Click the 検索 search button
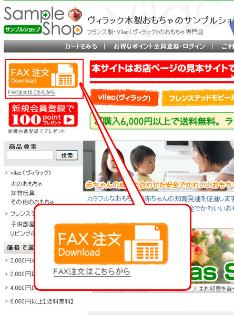The width and height of the screenshot is (234, 315). [x=67, y=155]
